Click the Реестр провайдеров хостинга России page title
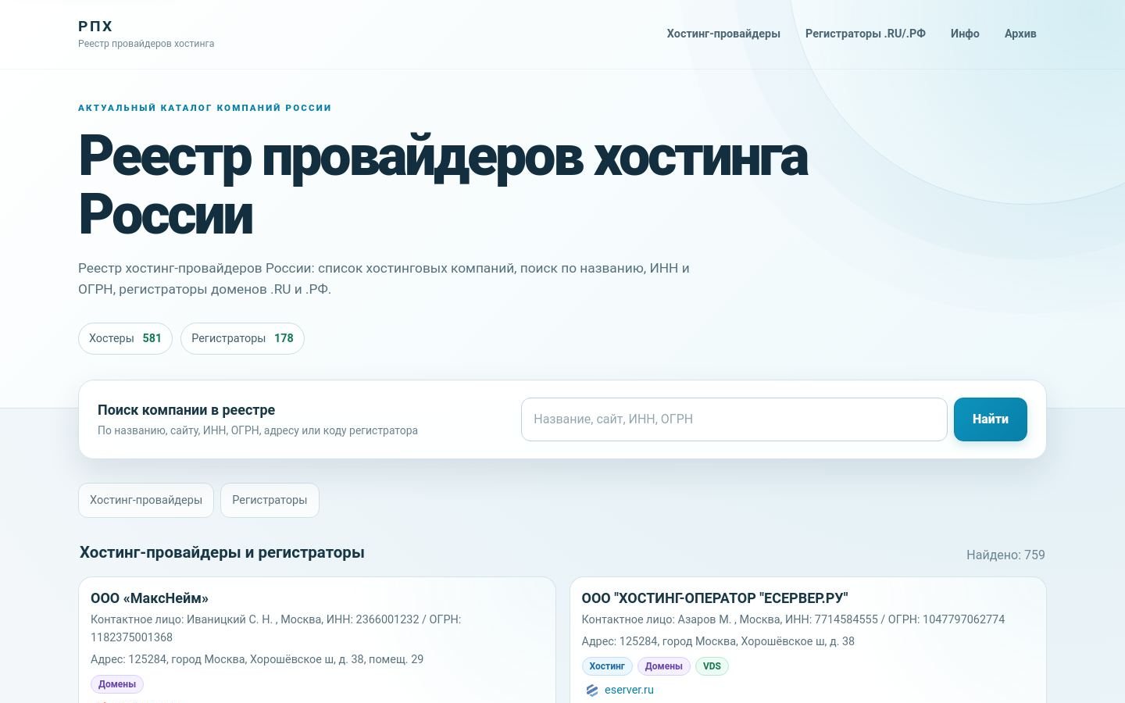1125x703 pixels. click(x=443, y=185)
